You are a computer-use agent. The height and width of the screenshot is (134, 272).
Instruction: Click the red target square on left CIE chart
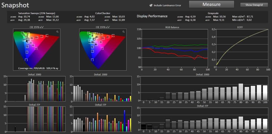pos(47,36)
